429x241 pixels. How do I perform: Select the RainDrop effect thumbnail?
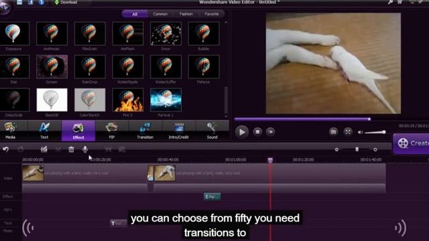(90, 67)
